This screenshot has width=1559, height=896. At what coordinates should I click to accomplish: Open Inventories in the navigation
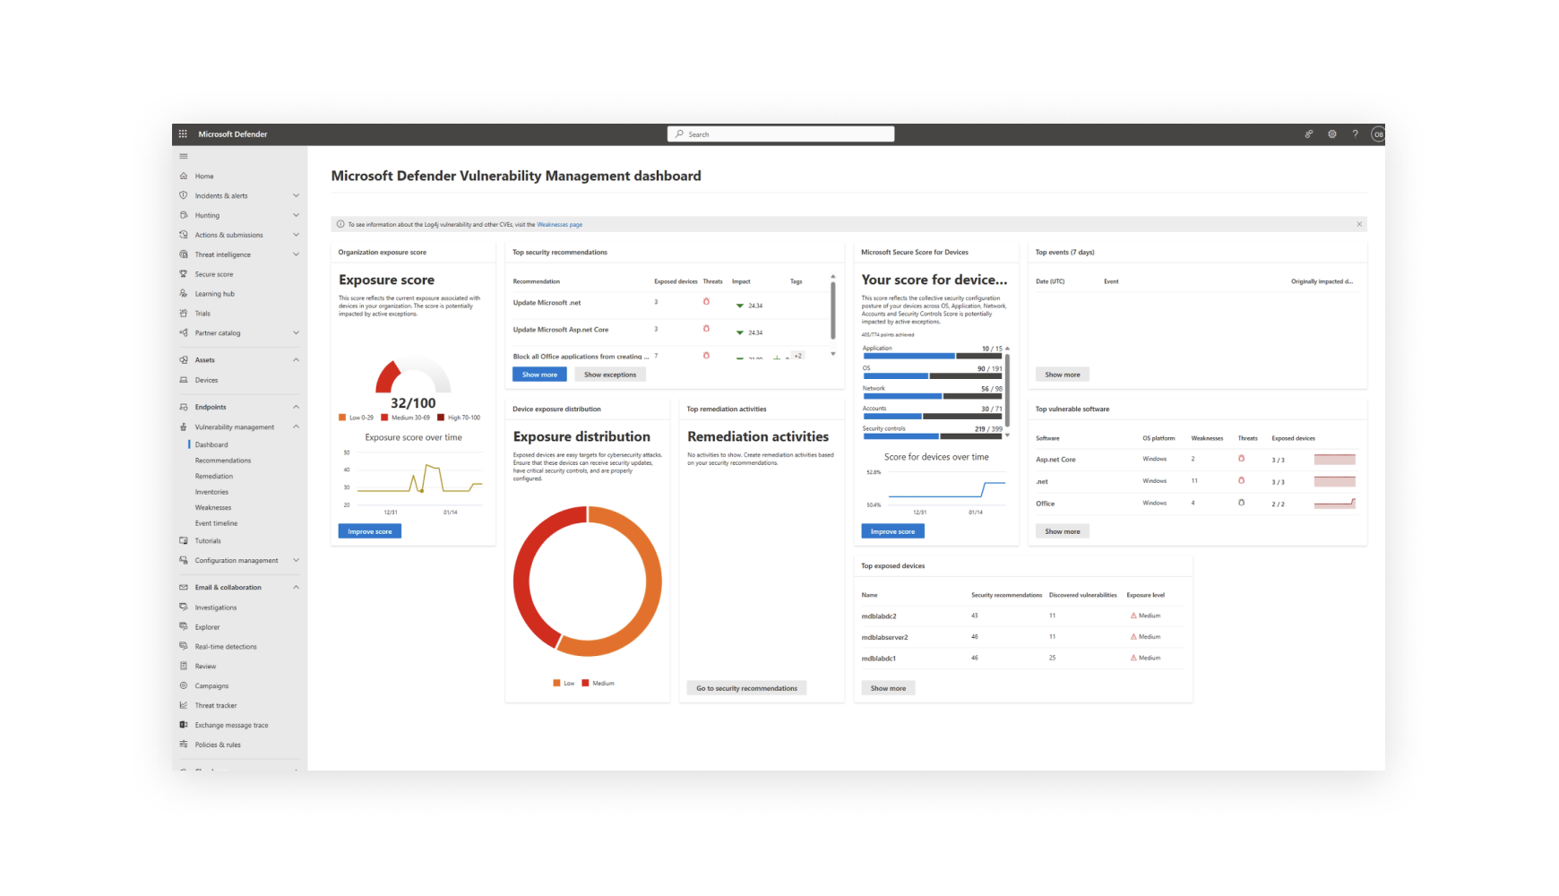pyautogui.click(x=211, y=492)
